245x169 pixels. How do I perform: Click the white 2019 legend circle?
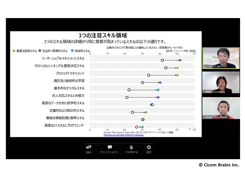(x=175, y=51)
